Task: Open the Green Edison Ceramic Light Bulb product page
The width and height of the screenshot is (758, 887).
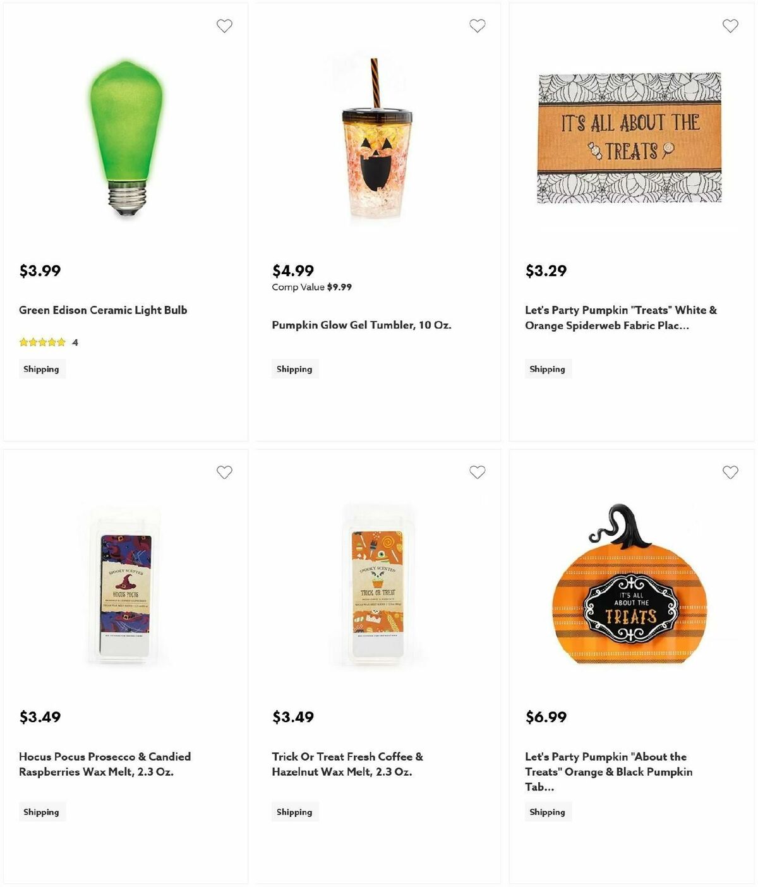Action: coord(103,310)
